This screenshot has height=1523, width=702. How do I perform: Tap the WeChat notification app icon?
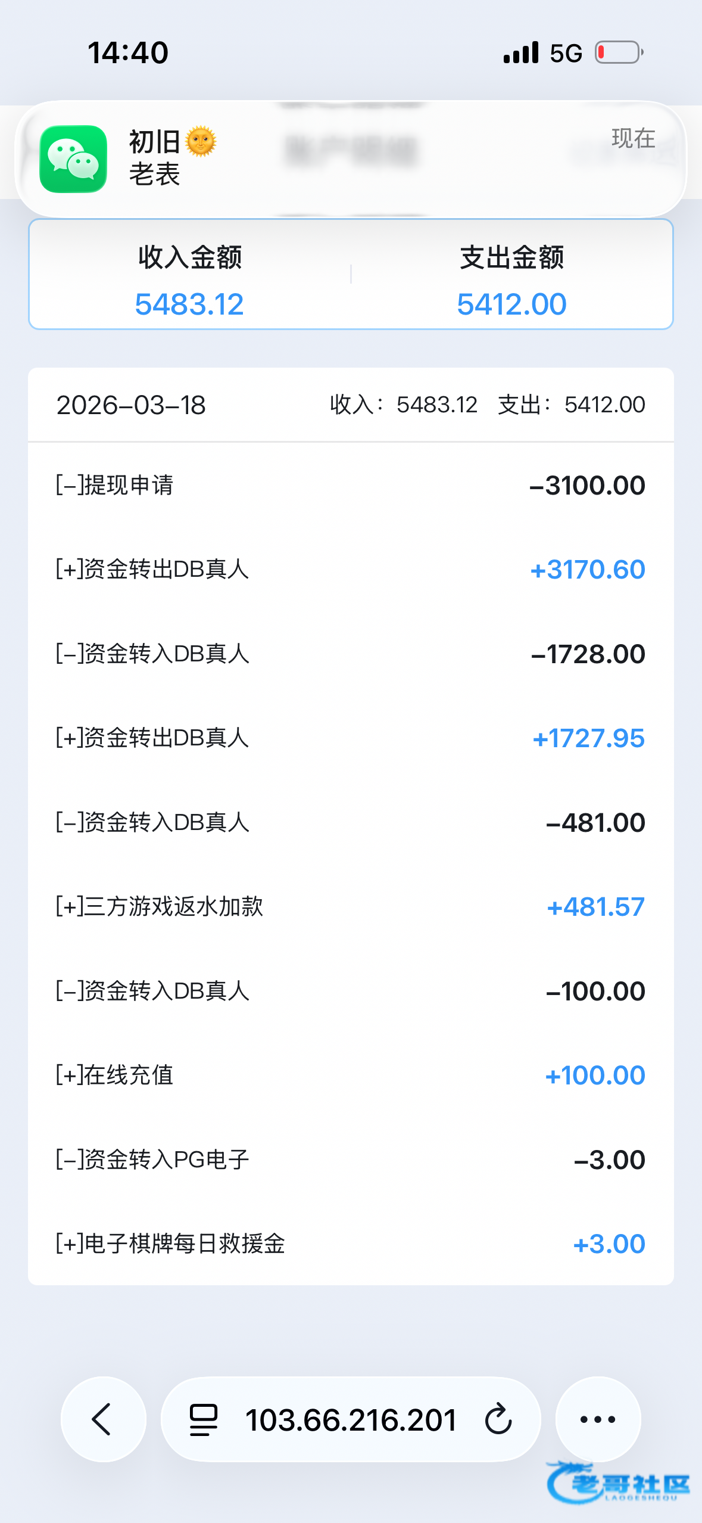click(x=73, y=159)
